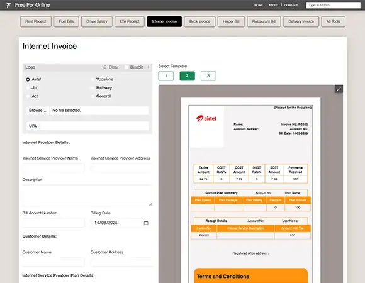Select the Airtel logo radio button
Screen dimensions: 365x283
click(28, 79)
